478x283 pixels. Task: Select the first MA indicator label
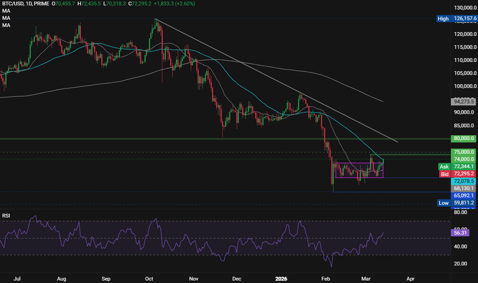(x=6, y=11)
